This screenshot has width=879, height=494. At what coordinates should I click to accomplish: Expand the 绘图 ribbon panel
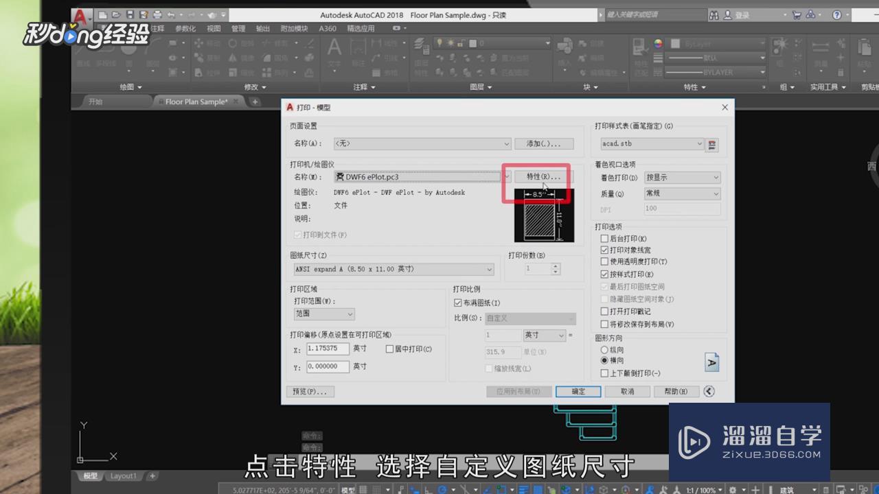pyautogui.click(x=130, y=87)
